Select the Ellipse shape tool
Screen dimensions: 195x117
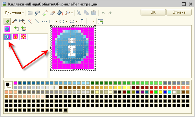(x=72, y=21)
